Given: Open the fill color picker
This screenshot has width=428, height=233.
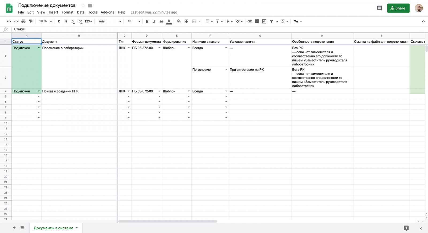Looking at the screenshot, I should [179, 21].
